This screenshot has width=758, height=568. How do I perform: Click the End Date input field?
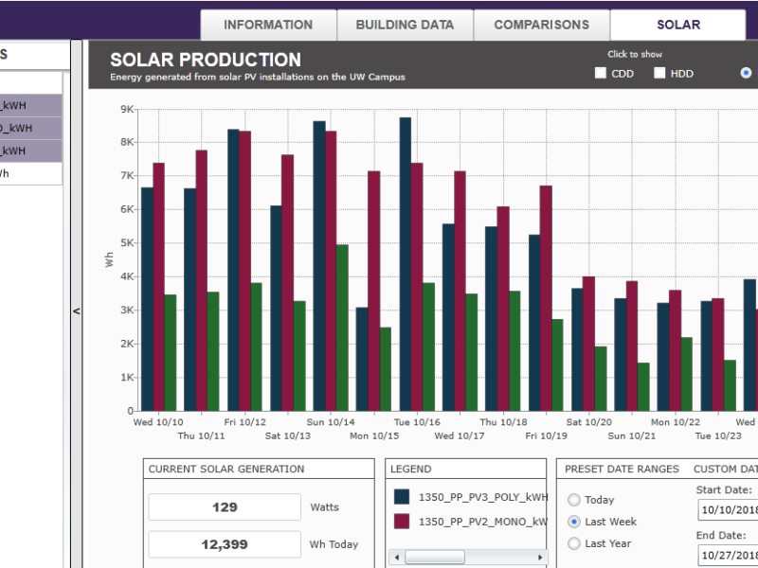[x=727, y=556]
